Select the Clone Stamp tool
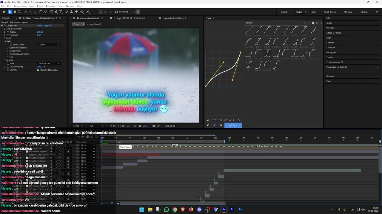Screen dimensions: 382x214 [x=71, y=12]
